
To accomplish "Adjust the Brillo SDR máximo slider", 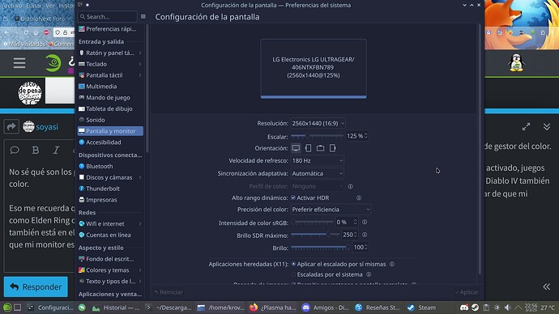I will [315, 235].
